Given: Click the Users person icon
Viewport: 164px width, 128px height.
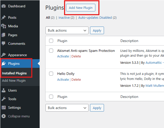Looking at the screenshot, I should click(x=4, y=90).
